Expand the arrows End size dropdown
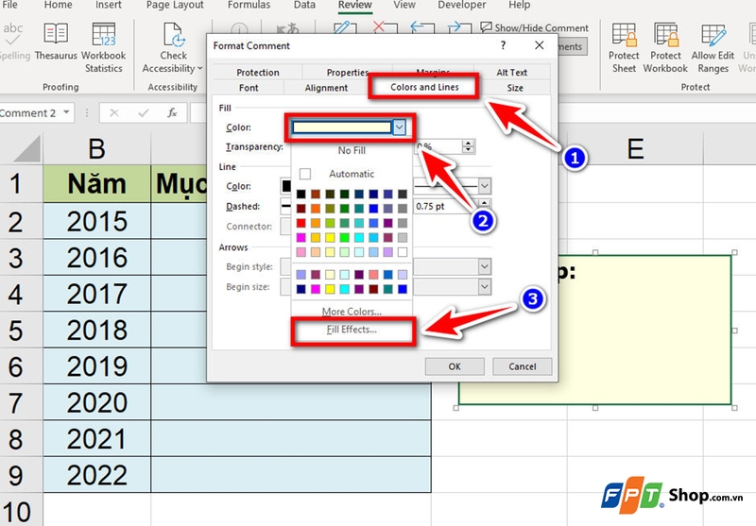The height and width of the screenshot is (526, 756). point(485,286)
